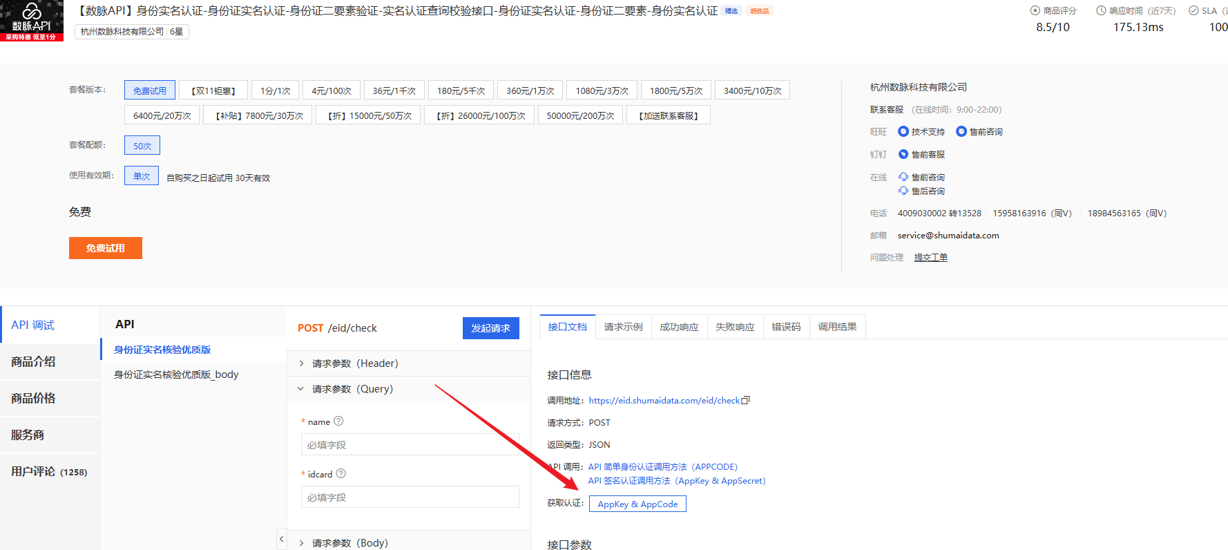This screenshot has height=550, width=1228.
Task: Click the orange 免费试用 button
Action: [106, 248]
